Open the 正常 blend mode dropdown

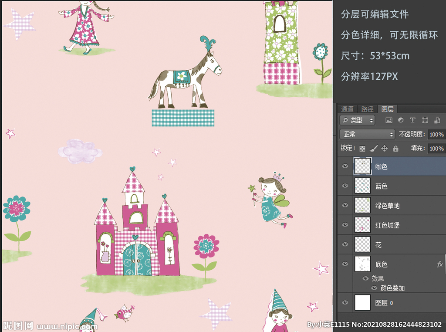pos(367,134)
